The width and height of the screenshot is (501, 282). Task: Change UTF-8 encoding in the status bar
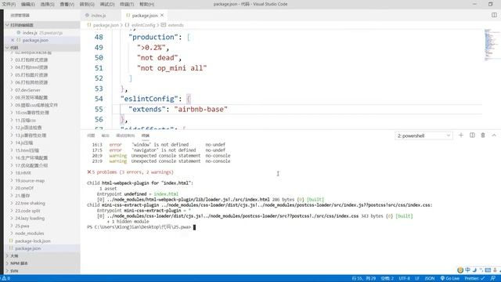404,279
